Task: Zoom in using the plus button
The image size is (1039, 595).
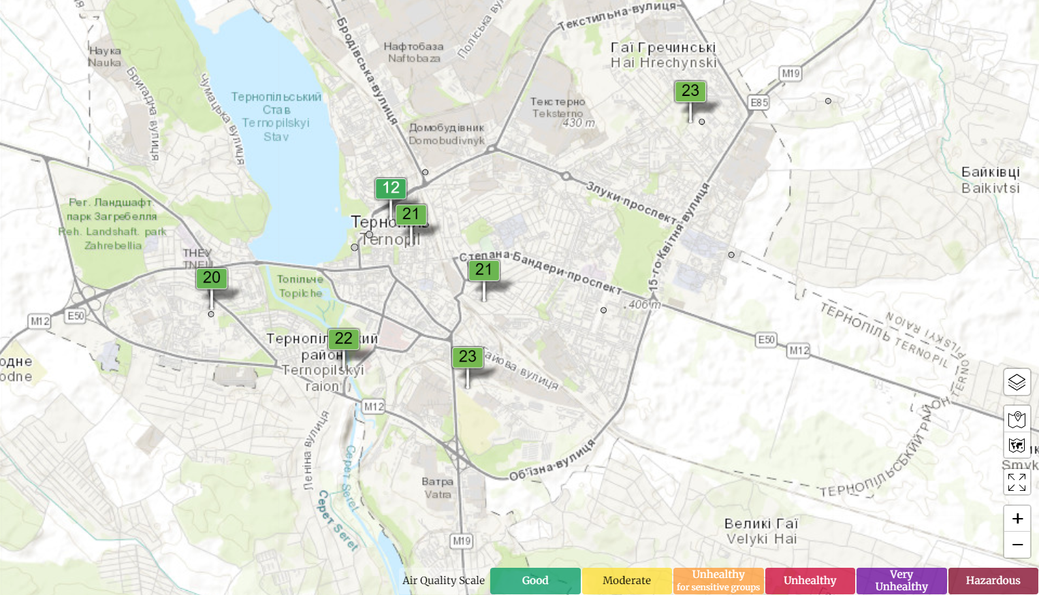Action: pyautogui.click(x=1017, y=518)
